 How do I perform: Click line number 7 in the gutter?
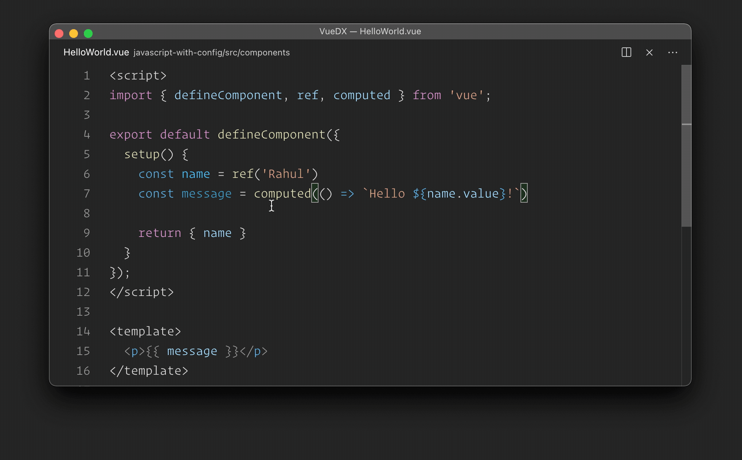(87, 194)
